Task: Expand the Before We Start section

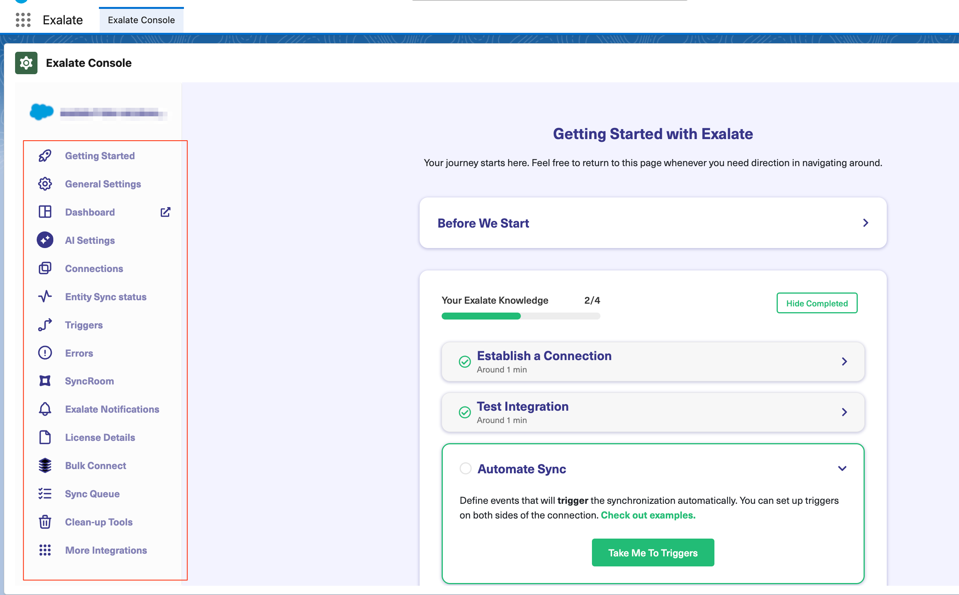Action: pyautogui.click(x=865, y=223)
